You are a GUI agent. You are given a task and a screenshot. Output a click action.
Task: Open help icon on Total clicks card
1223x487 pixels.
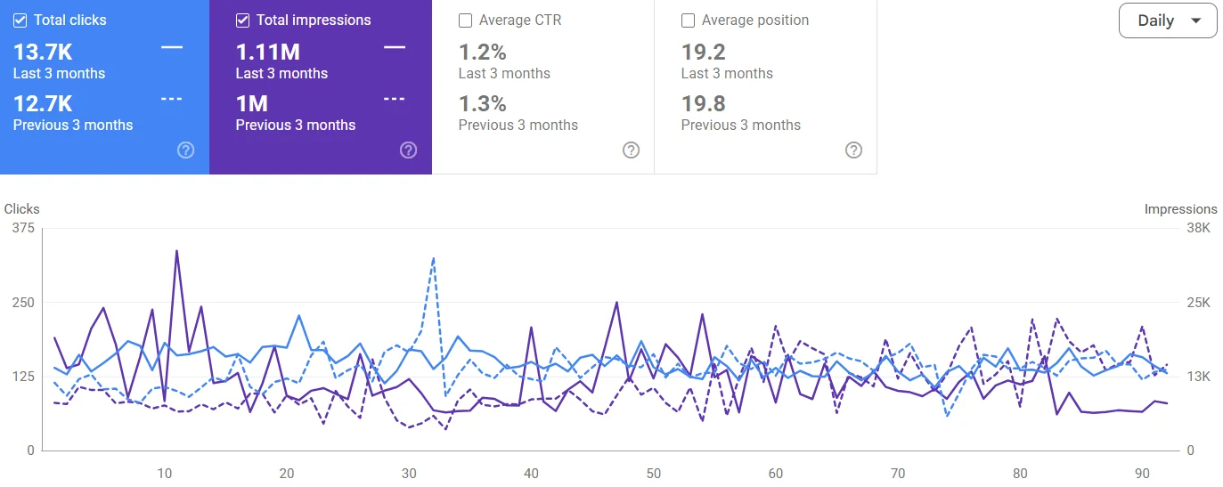[x=186, y=150]
